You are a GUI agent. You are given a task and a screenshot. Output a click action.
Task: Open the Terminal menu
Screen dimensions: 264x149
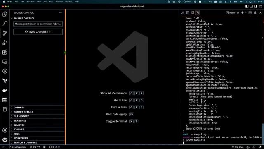point(59,2)
